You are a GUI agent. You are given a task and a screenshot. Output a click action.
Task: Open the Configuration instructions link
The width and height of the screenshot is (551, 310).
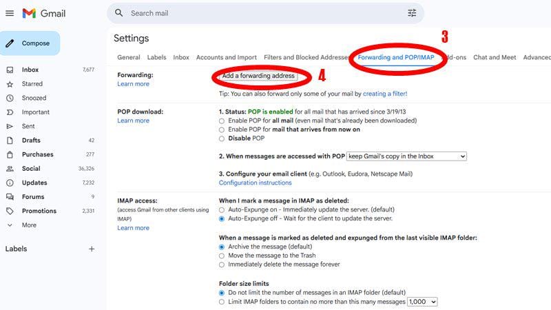click(255, 183)
